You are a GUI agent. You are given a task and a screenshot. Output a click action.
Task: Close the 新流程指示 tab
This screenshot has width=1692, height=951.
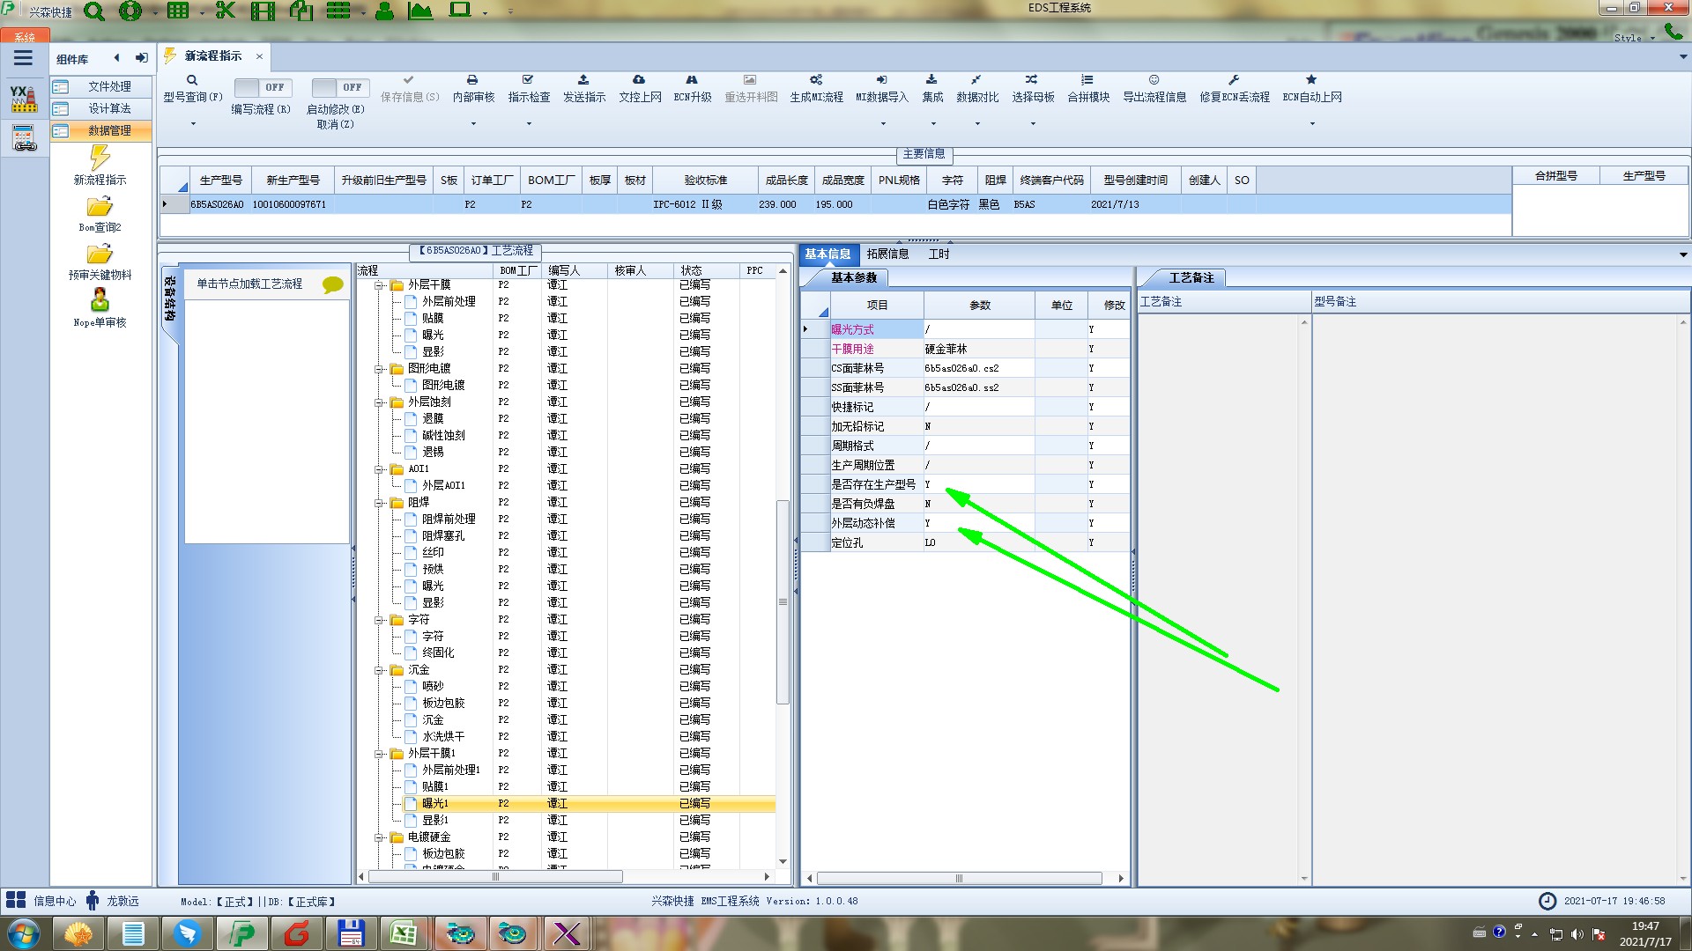259,56
